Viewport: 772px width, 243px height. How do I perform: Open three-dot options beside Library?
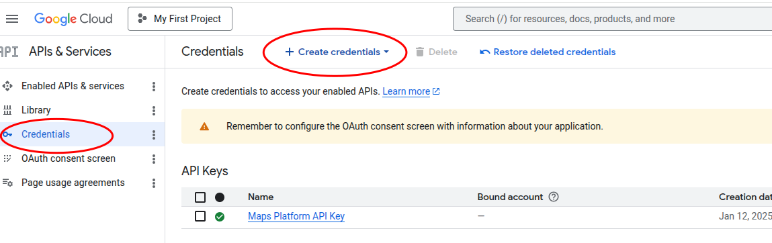154,111
